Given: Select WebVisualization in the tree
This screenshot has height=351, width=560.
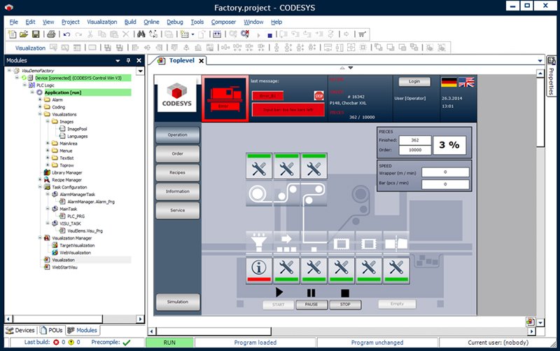Looking at the screenshot, I should (x=70, y=252).
